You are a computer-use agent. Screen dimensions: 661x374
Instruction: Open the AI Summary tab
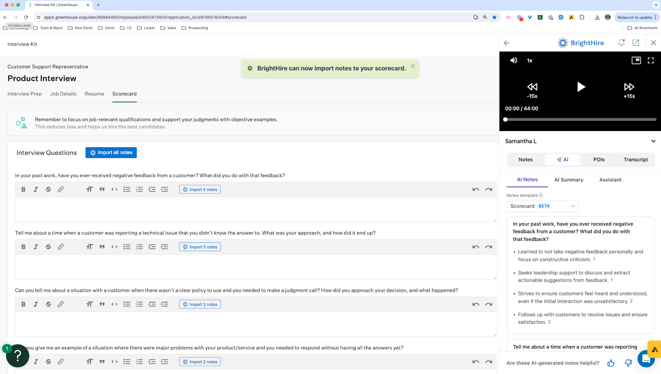click(568, 180)
